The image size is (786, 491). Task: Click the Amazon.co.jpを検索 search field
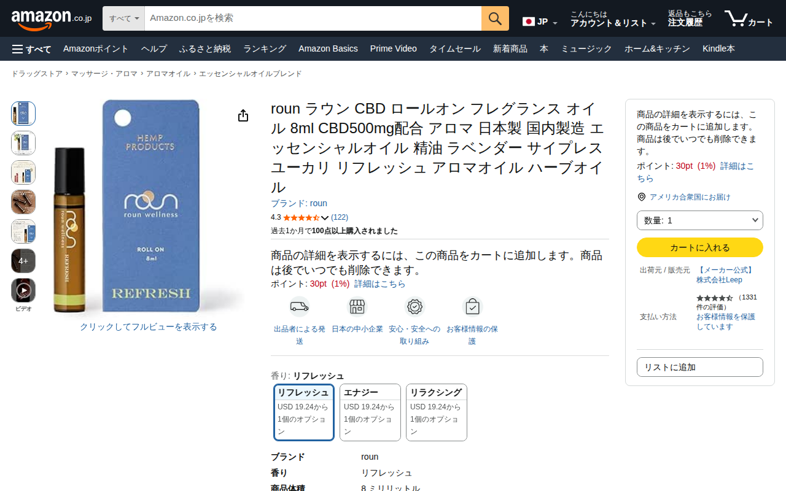[313, 18]
